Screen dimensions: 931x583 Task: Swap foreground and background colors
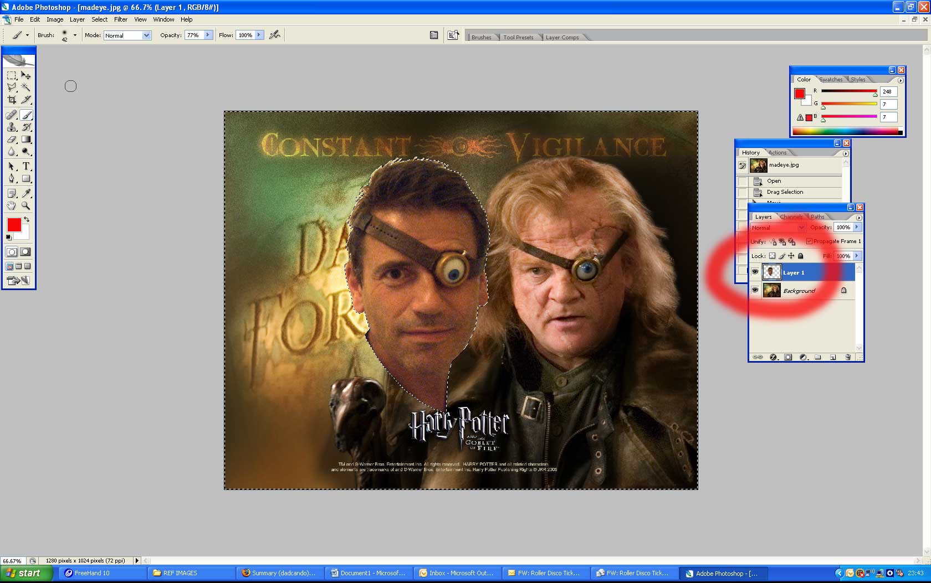[27, 220]
